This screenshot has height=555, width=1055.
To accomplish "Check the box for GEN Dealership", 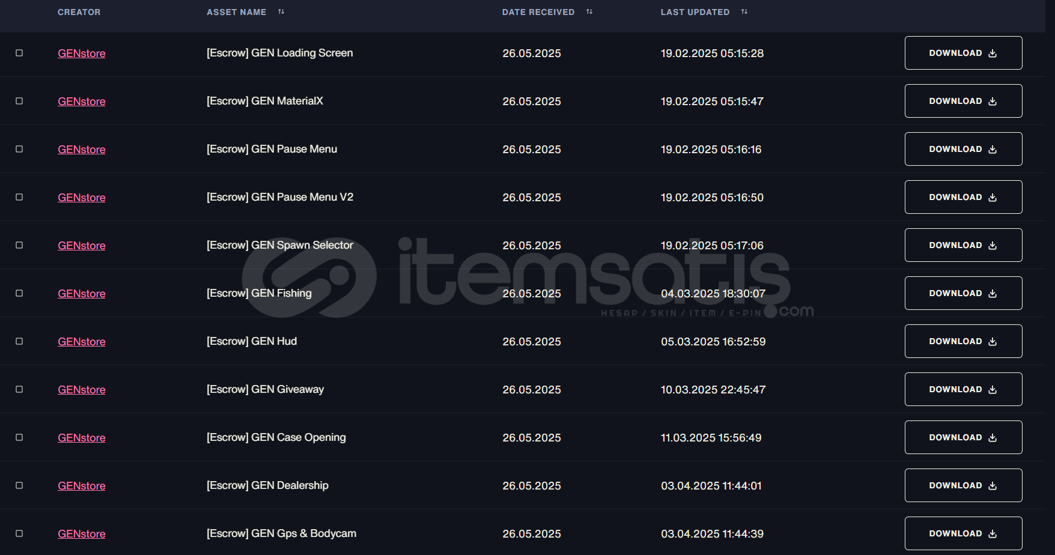I will tap(19, 485).
